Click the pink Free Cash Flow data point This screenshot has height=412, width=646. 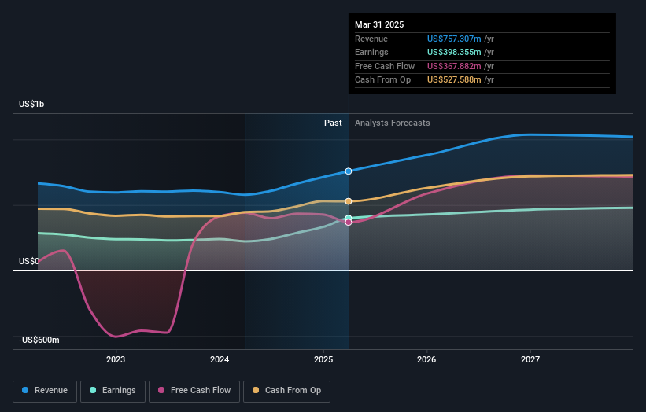tap(349, 223)
